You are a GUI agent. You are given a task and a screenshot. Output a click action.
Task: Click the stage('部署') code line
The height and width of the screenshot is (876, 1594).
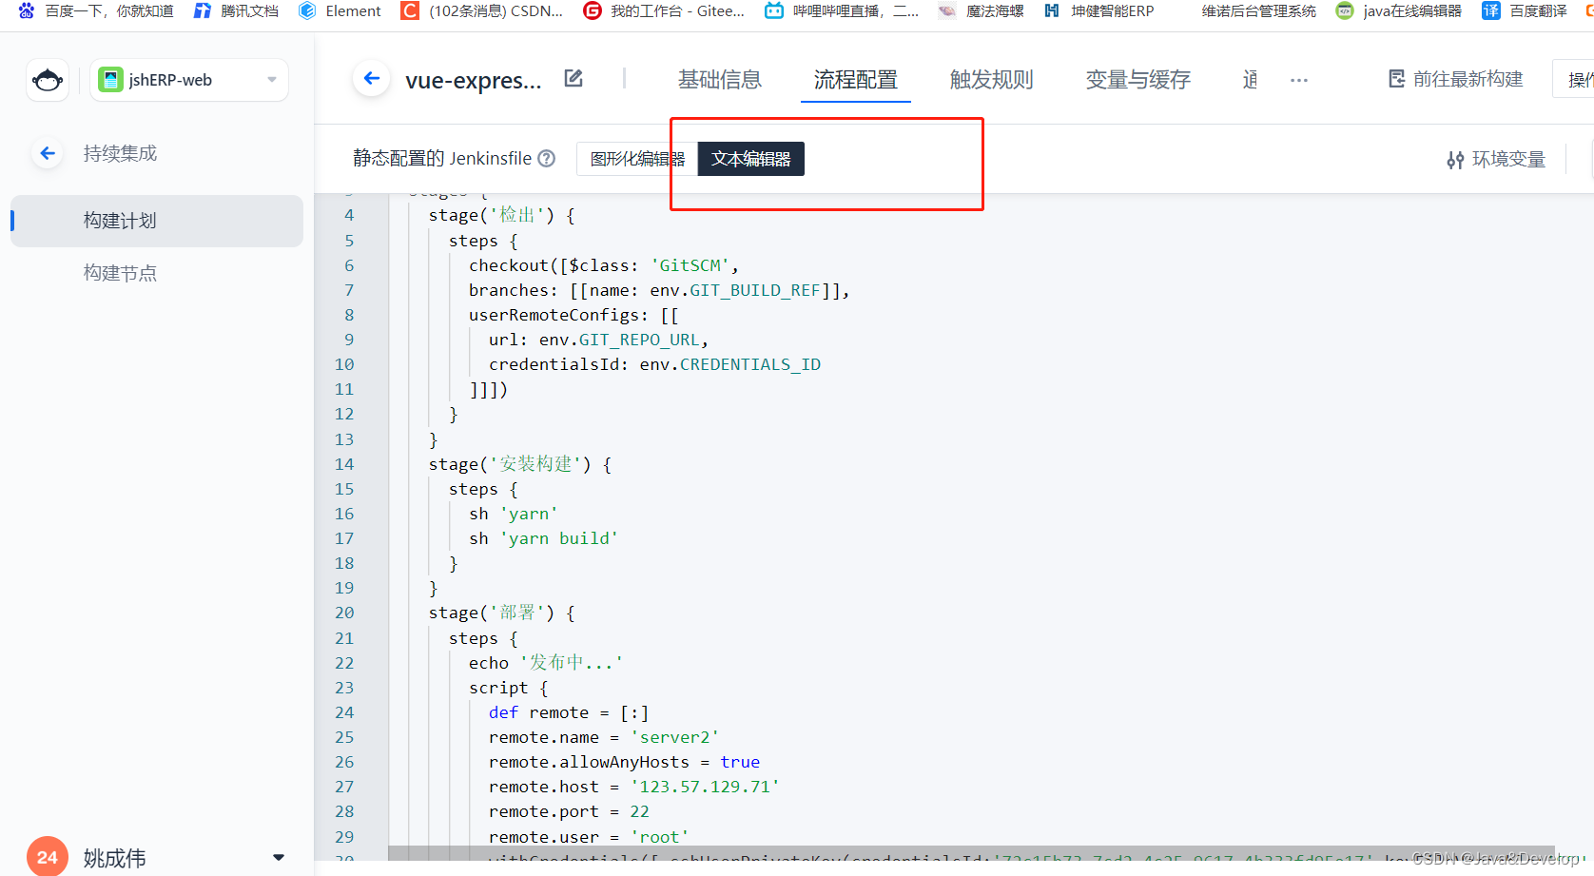[x=501, y=613]
